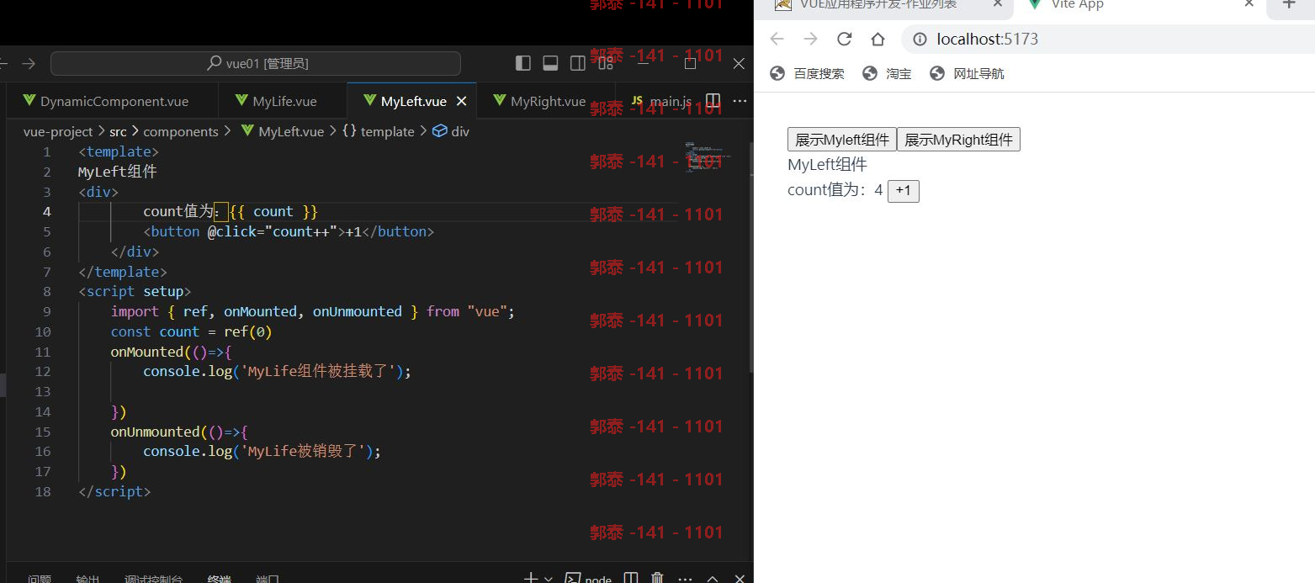Click line number 8 in the gutter
1315x583 pixels.
[x=47, y=291]
